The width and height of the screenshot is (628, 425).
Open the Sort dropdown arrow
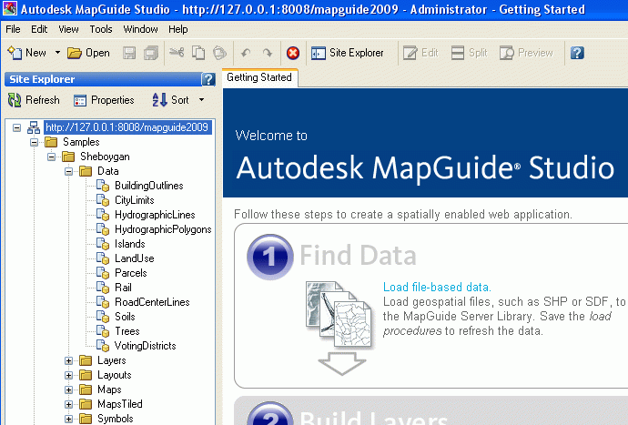tap(201, 100)
